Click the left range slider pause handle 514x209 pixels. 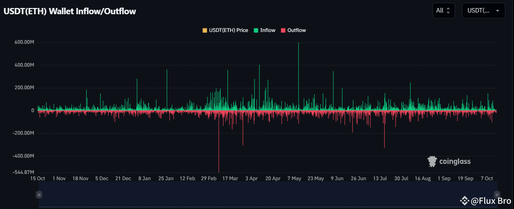pyautogui.click(x=39, y=195)
